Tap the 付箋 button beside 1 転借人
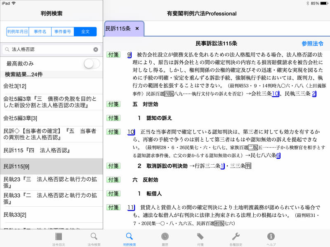 click(x=113, y=193)
